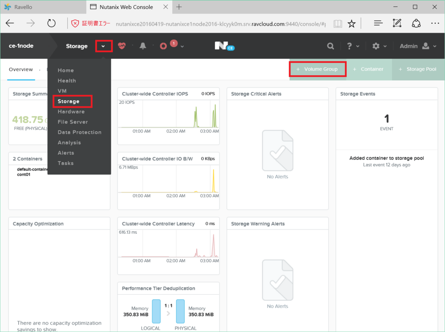The height and width of the screenshot is (332, 445).
Task: Click the add Volume Group button
Action: click(x=318, y=69)
